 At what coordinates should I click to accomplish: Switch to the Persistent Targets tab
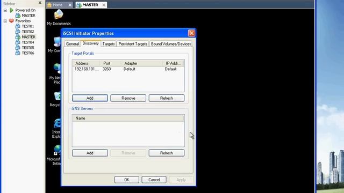coord(133,44)
